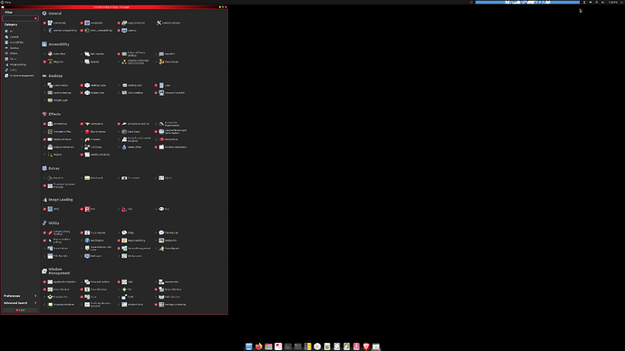Enable the Magnifier plugin checkbox
The height and width of the screenshot is (351, 625).
[x=156, y=54]
